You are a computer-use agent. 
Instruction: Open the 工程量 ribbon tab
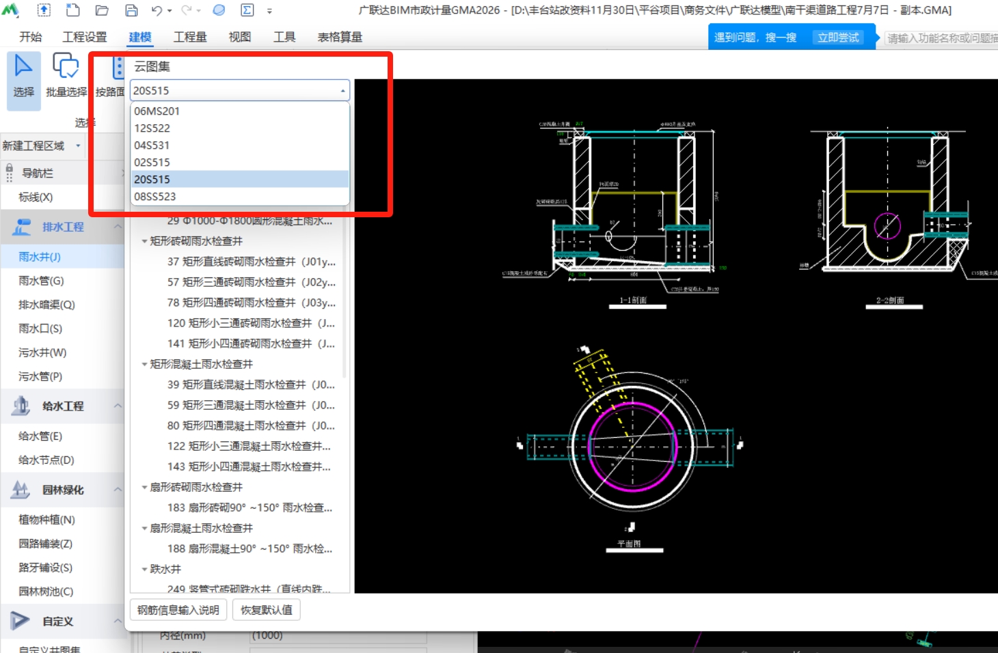(190, 37)
